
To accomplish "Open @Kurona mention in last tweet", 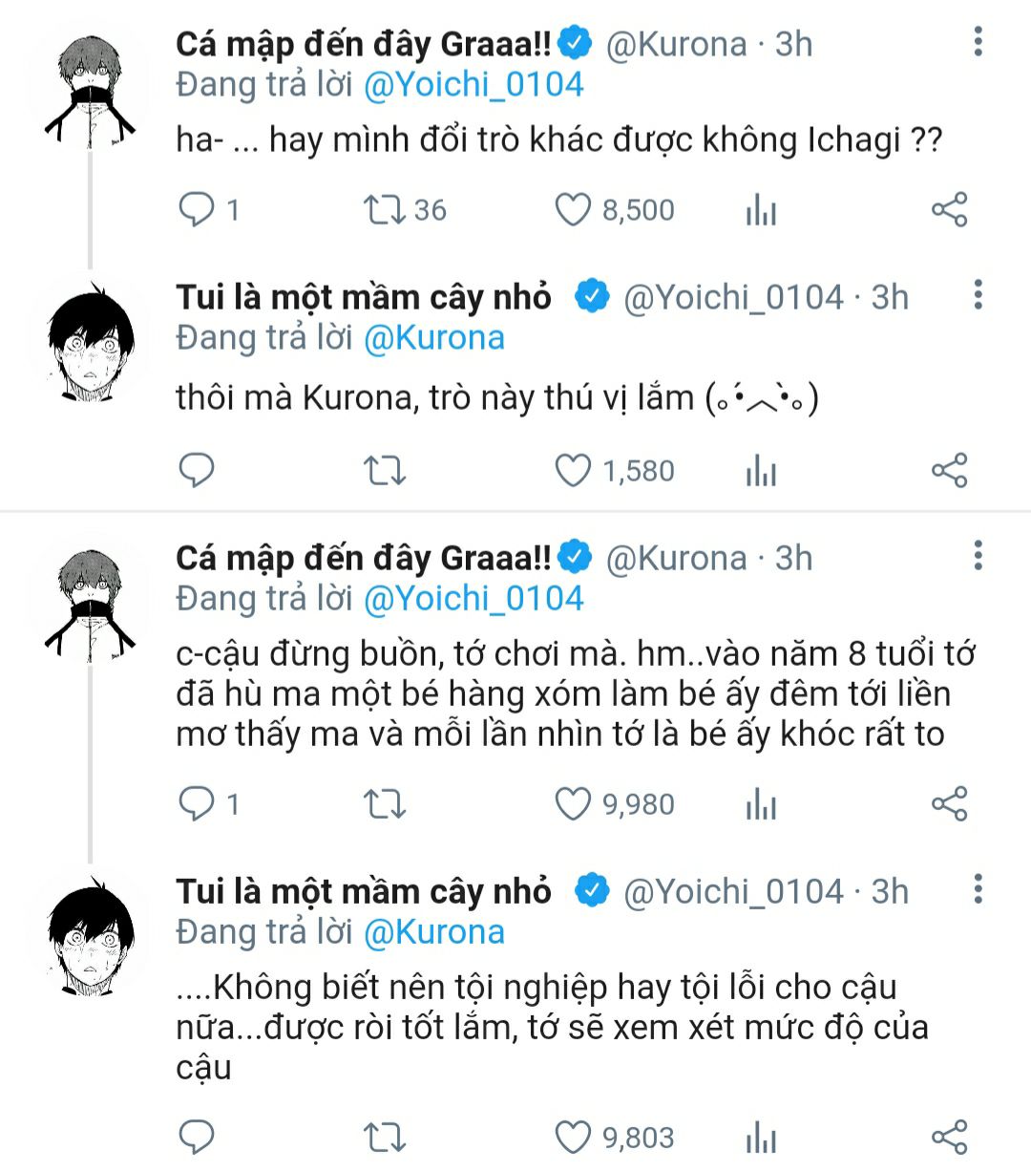I will coord(434,932).
